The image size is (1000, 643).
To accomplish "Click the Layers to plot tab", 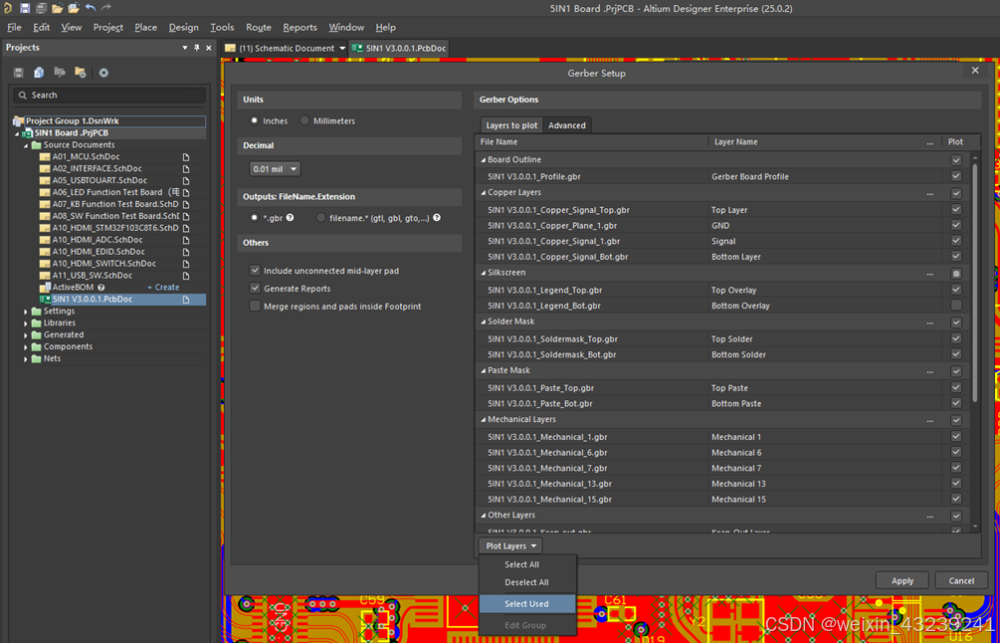I will coord(511,125).
